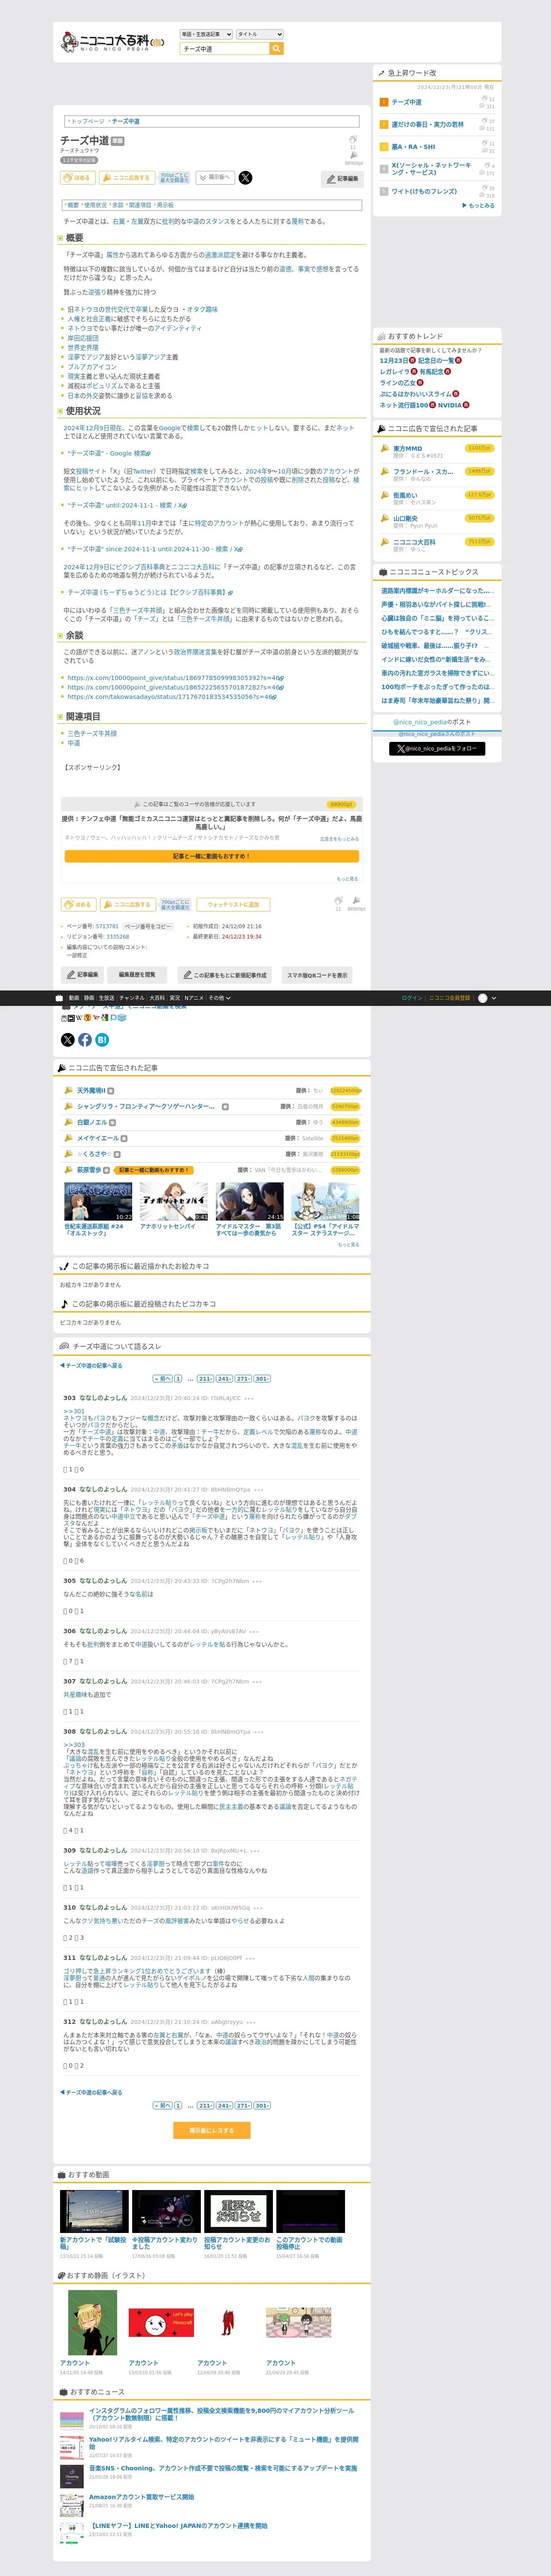Select Nアニメ in the black navigation bar
551x2576 pixels.
coord(194,998)
